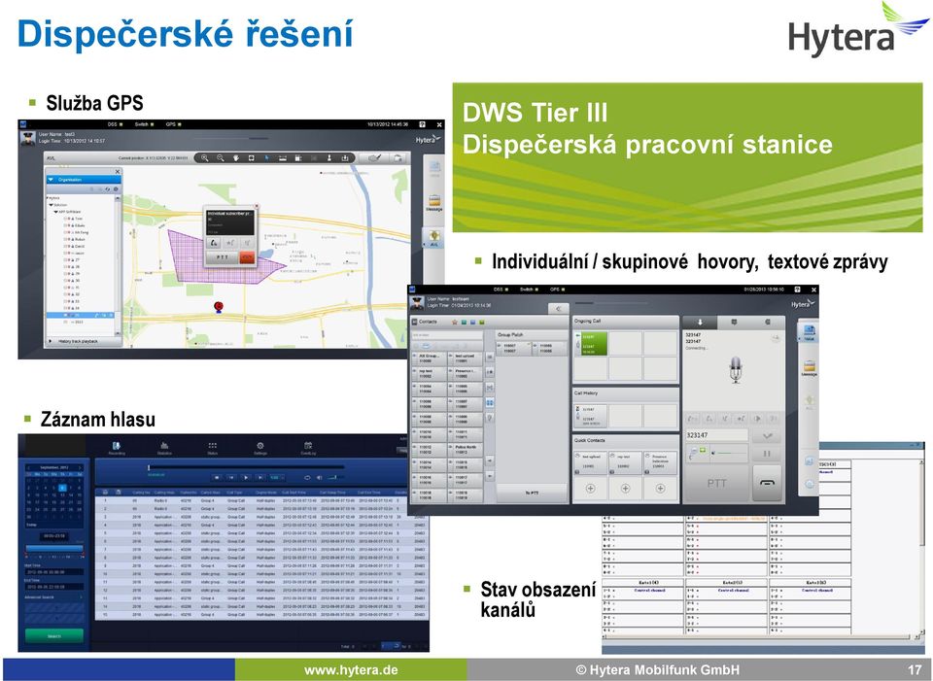Select the Police North contact
This screenshot has height=681, width=933.
pyautogui.click(x=465, y=449)
